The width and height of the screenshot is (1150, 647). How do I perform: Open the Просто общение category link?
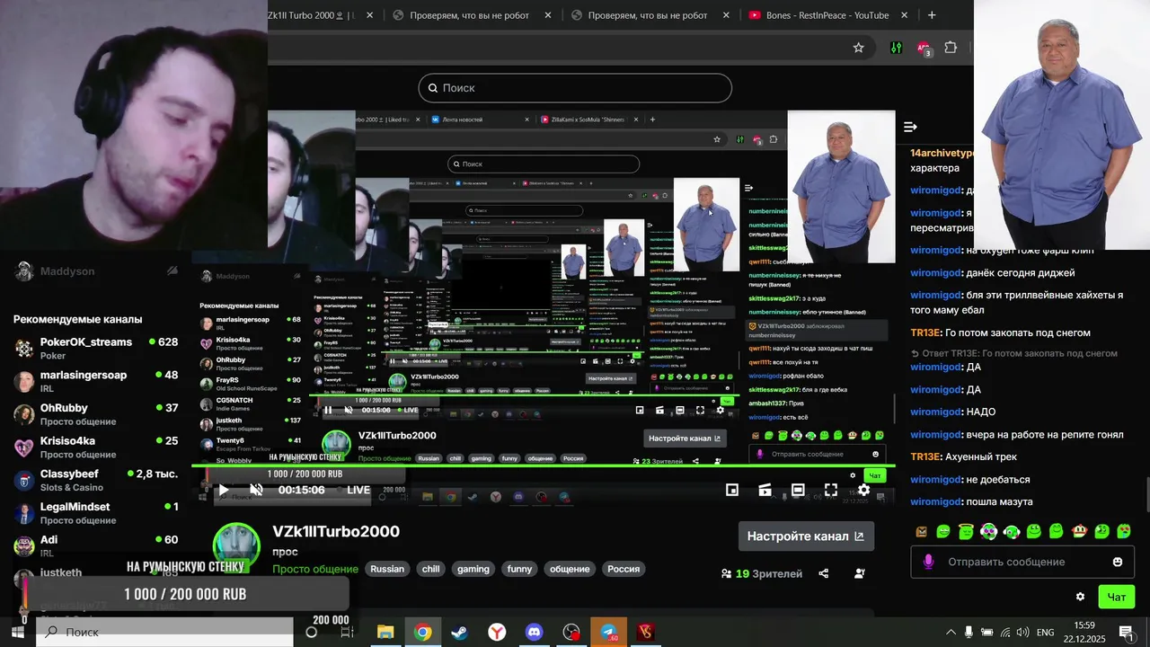(315, 569)
